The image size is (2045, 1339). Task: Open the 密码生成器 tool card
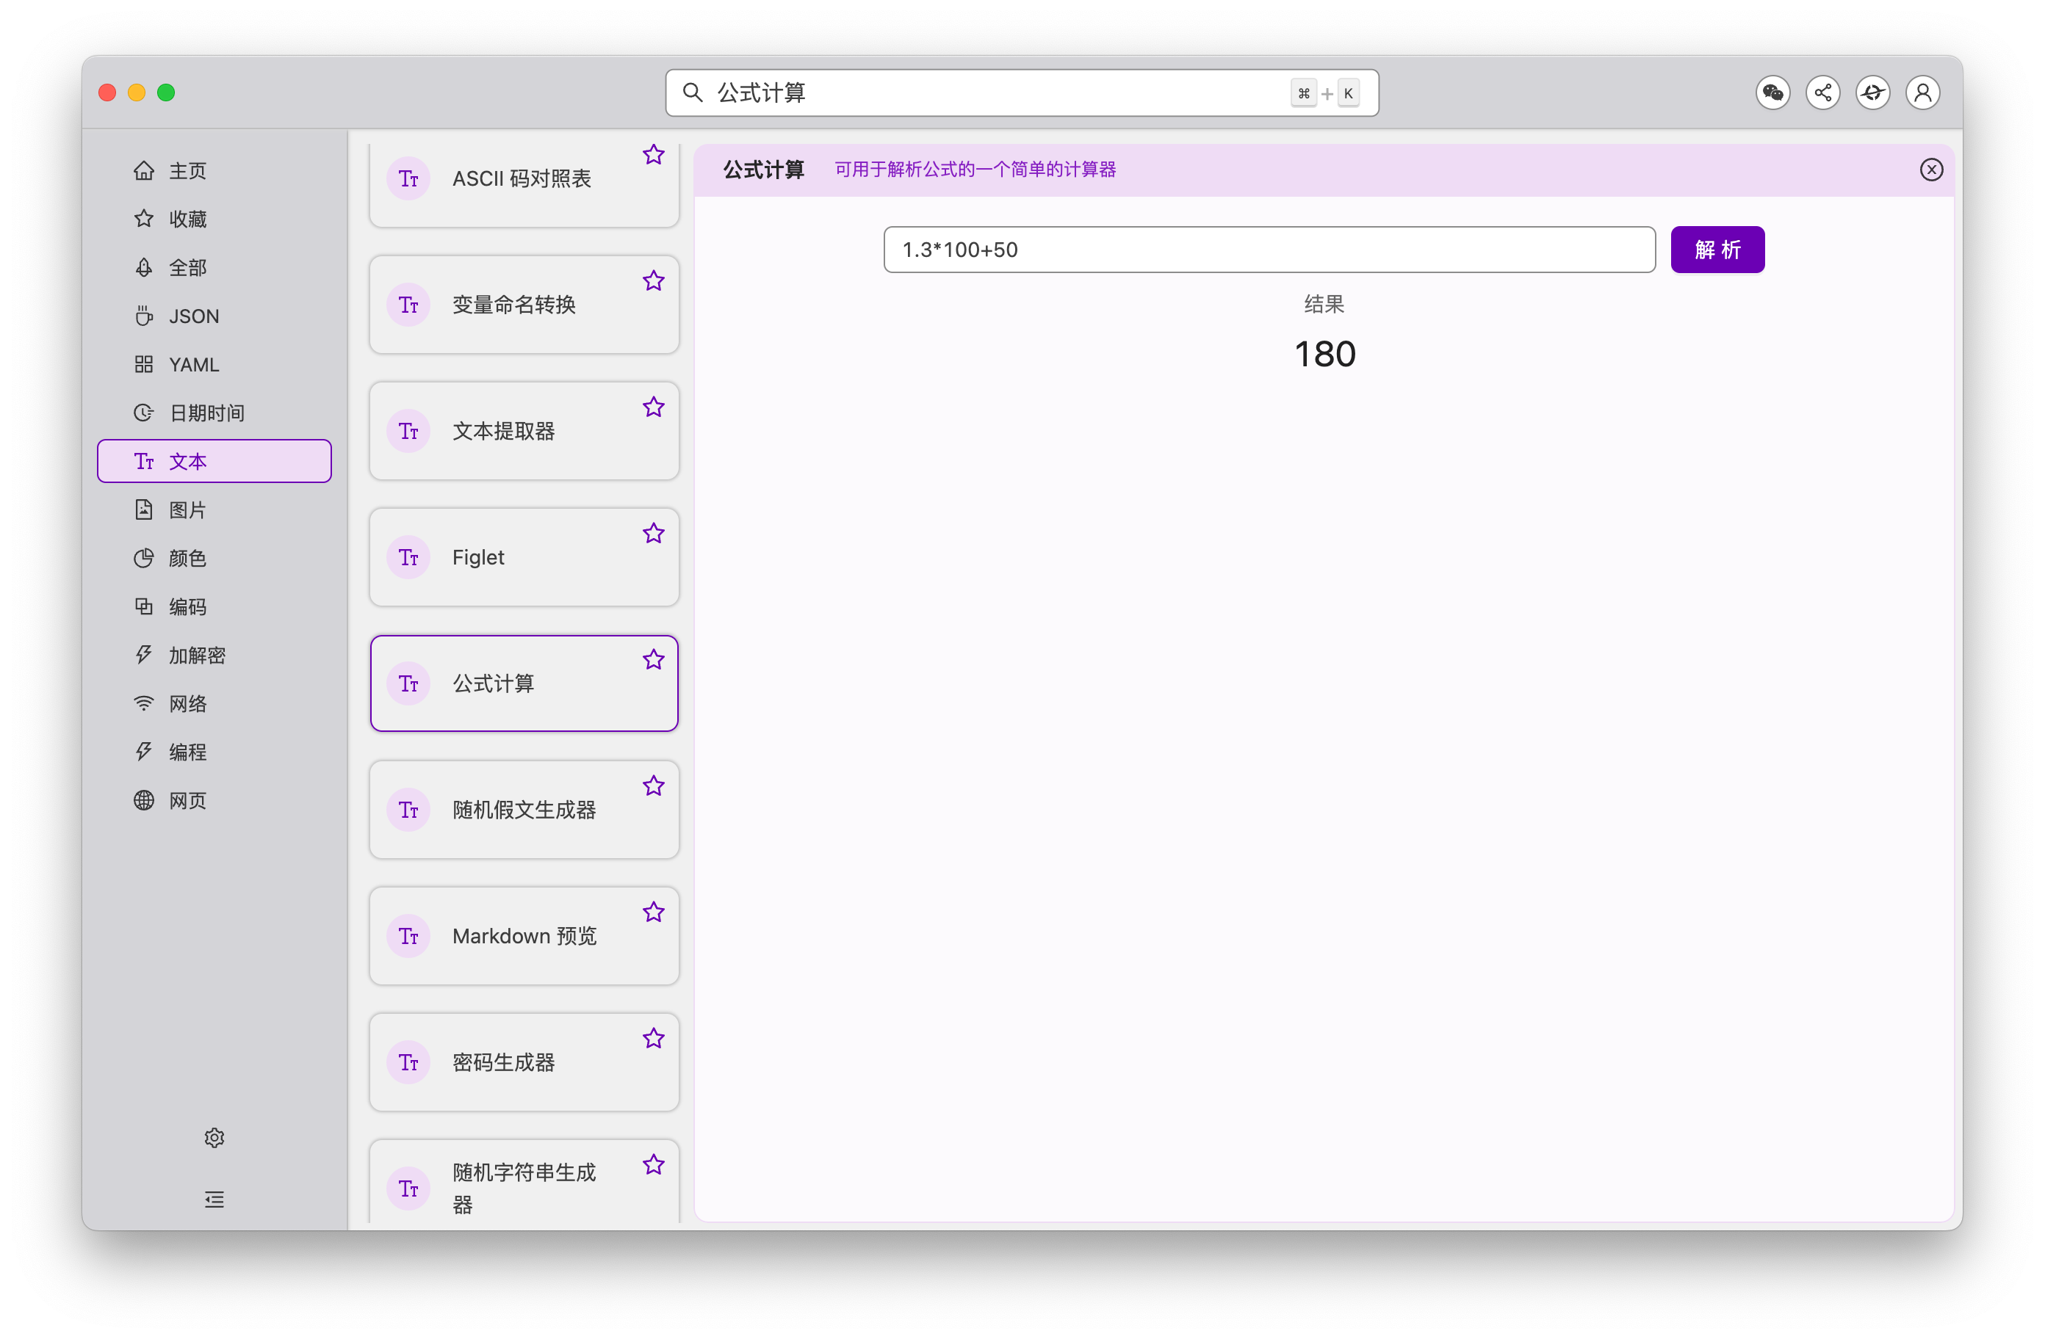pyautogui.click(x=524, y=1062)
